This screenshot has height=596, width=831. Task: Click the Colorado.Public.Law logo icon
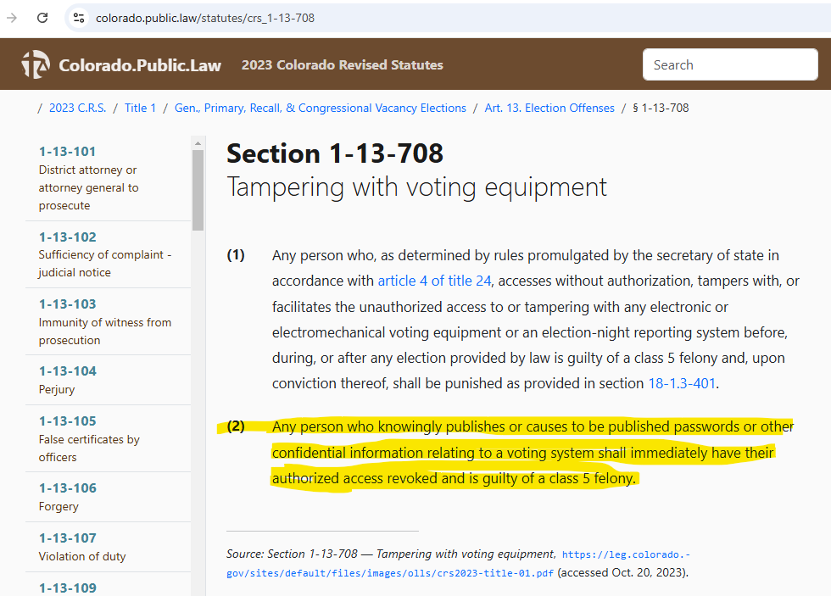[x=36, y=64]
